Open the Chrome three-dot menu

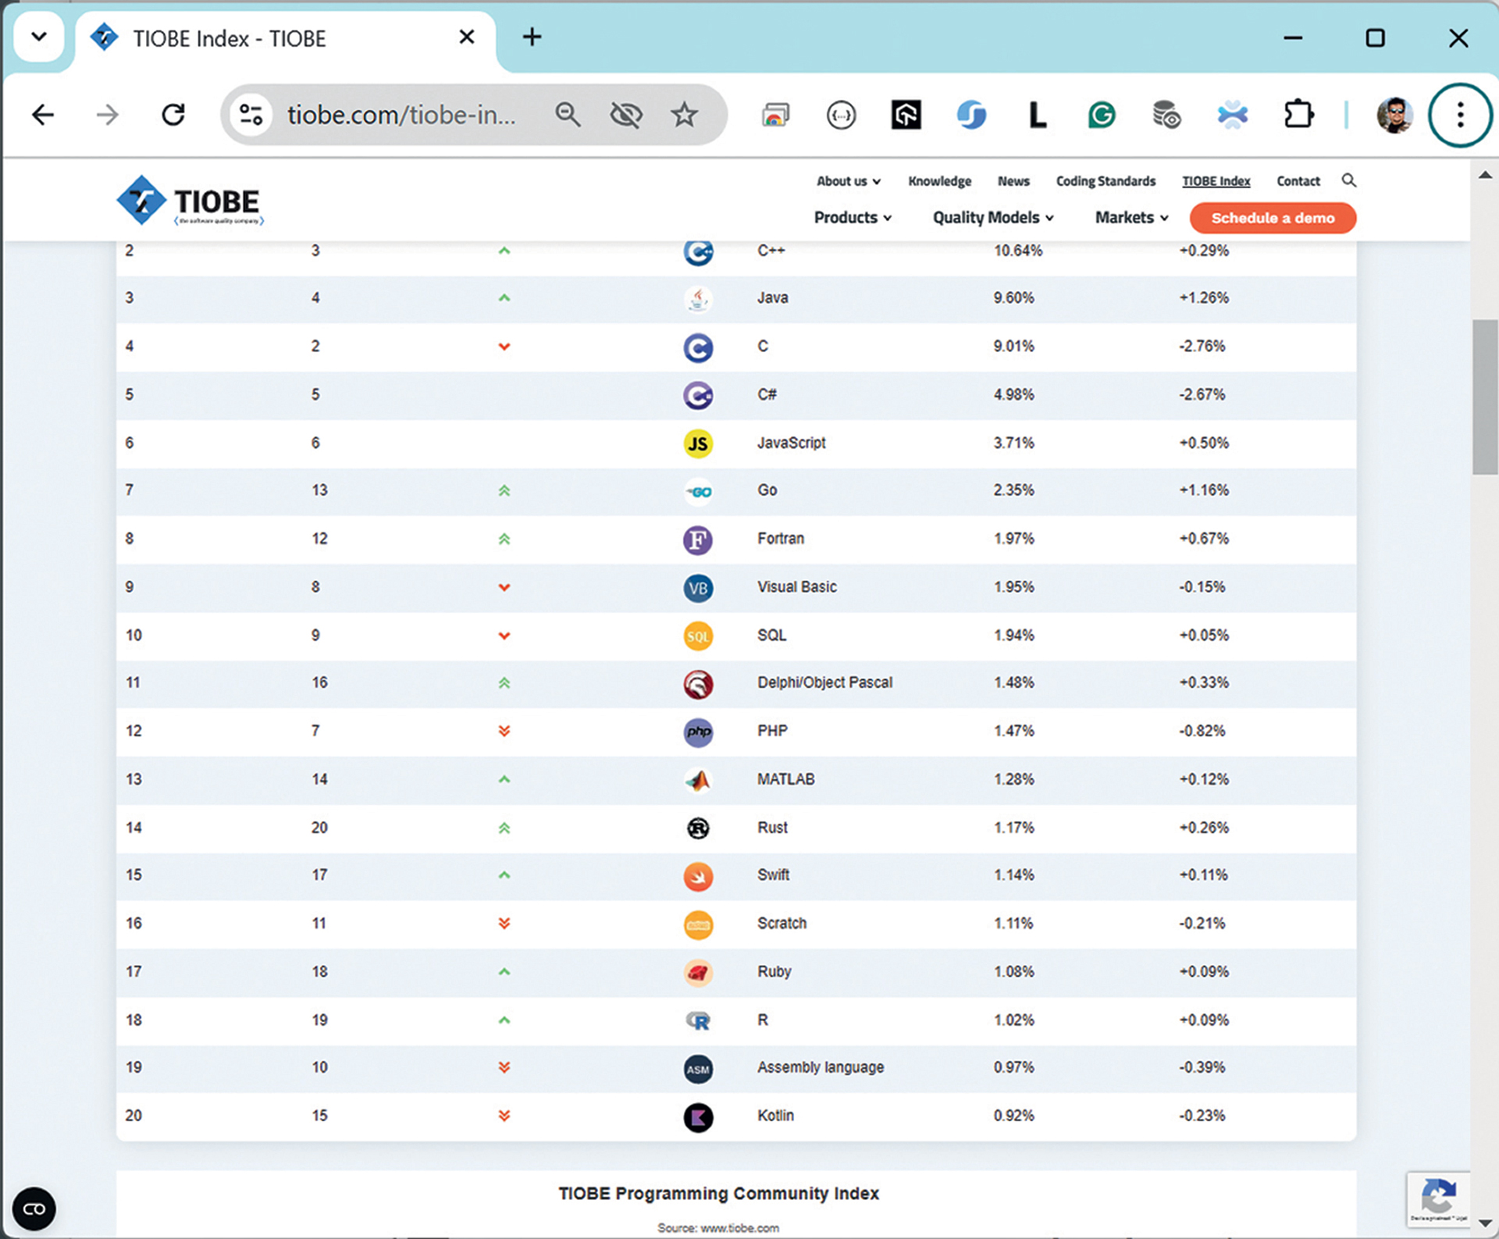(x=1459, y=115)
